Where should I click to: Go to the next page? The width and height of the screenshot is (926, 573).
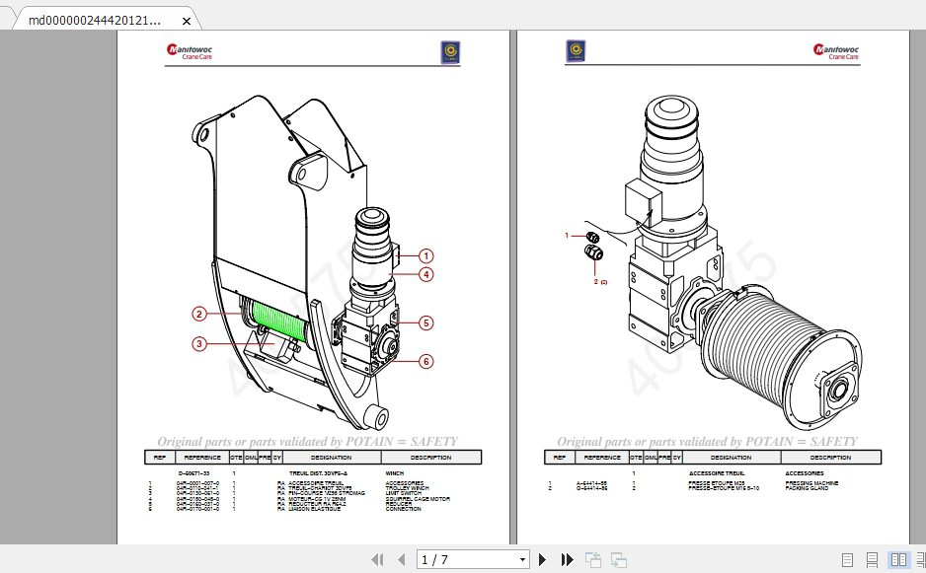[543, 559]
